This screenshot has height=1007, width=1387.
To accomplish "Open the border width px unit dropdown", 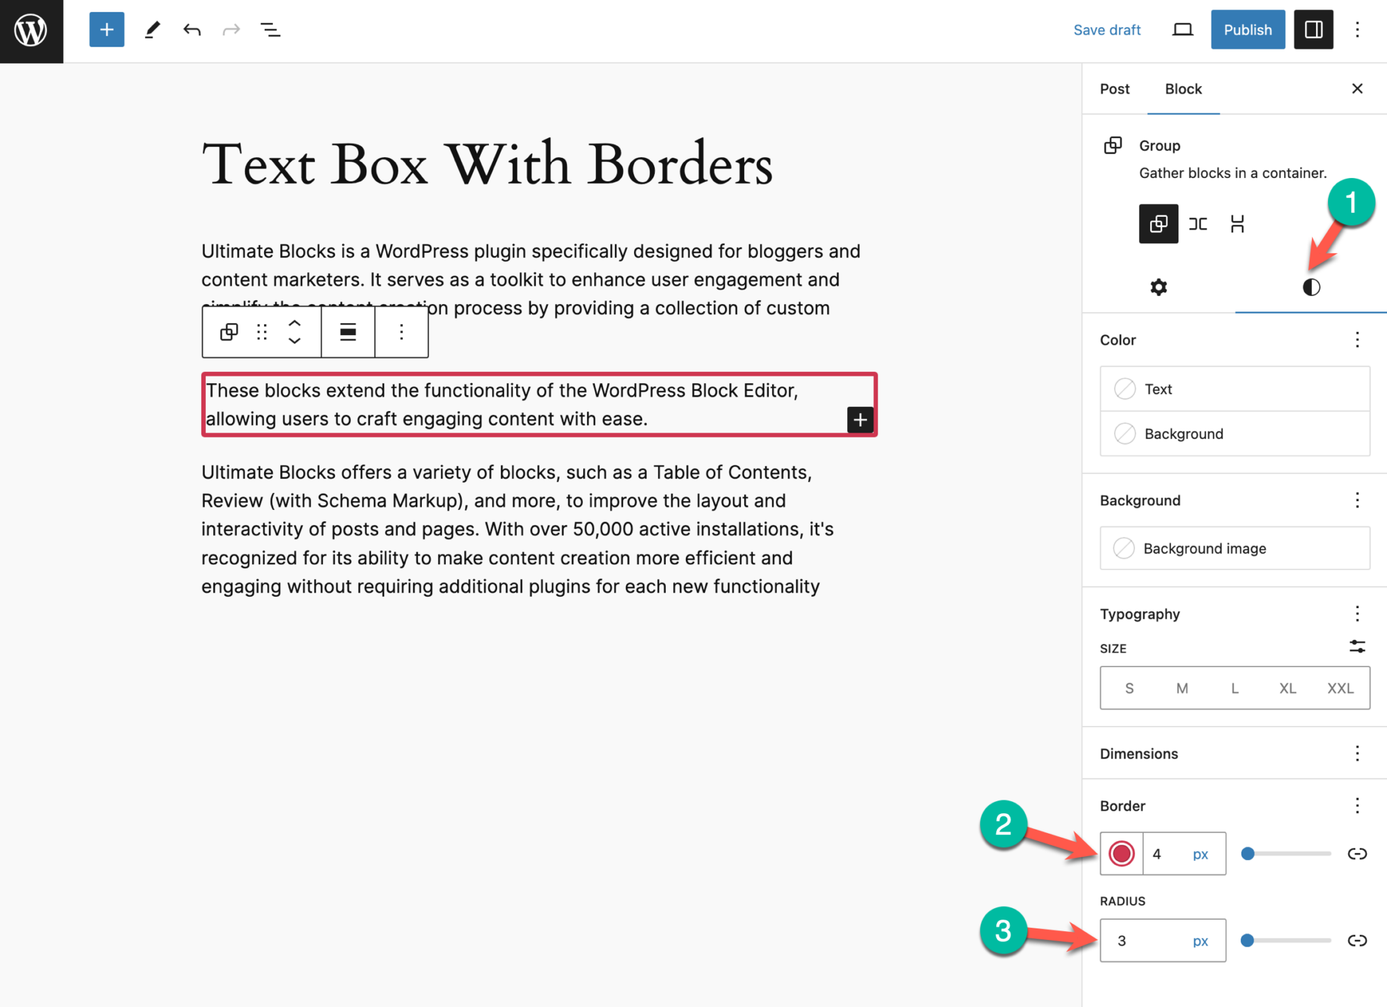I will tap(1202, 854).
